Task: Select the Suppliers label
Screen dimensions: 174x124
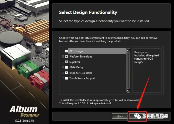Action: tap(75, 62)
